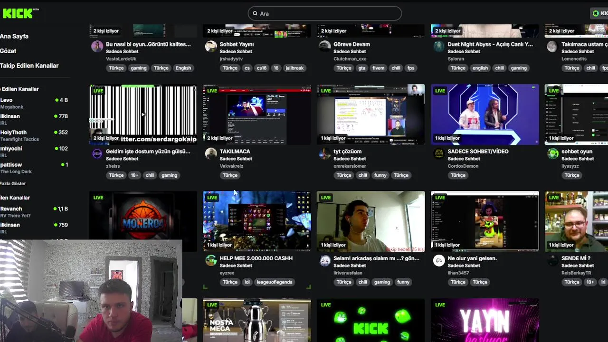Open ilkinsan channel with 759 viewers
Image resolution: width=608 pixels, height=342 pixels.
point(34,228)
